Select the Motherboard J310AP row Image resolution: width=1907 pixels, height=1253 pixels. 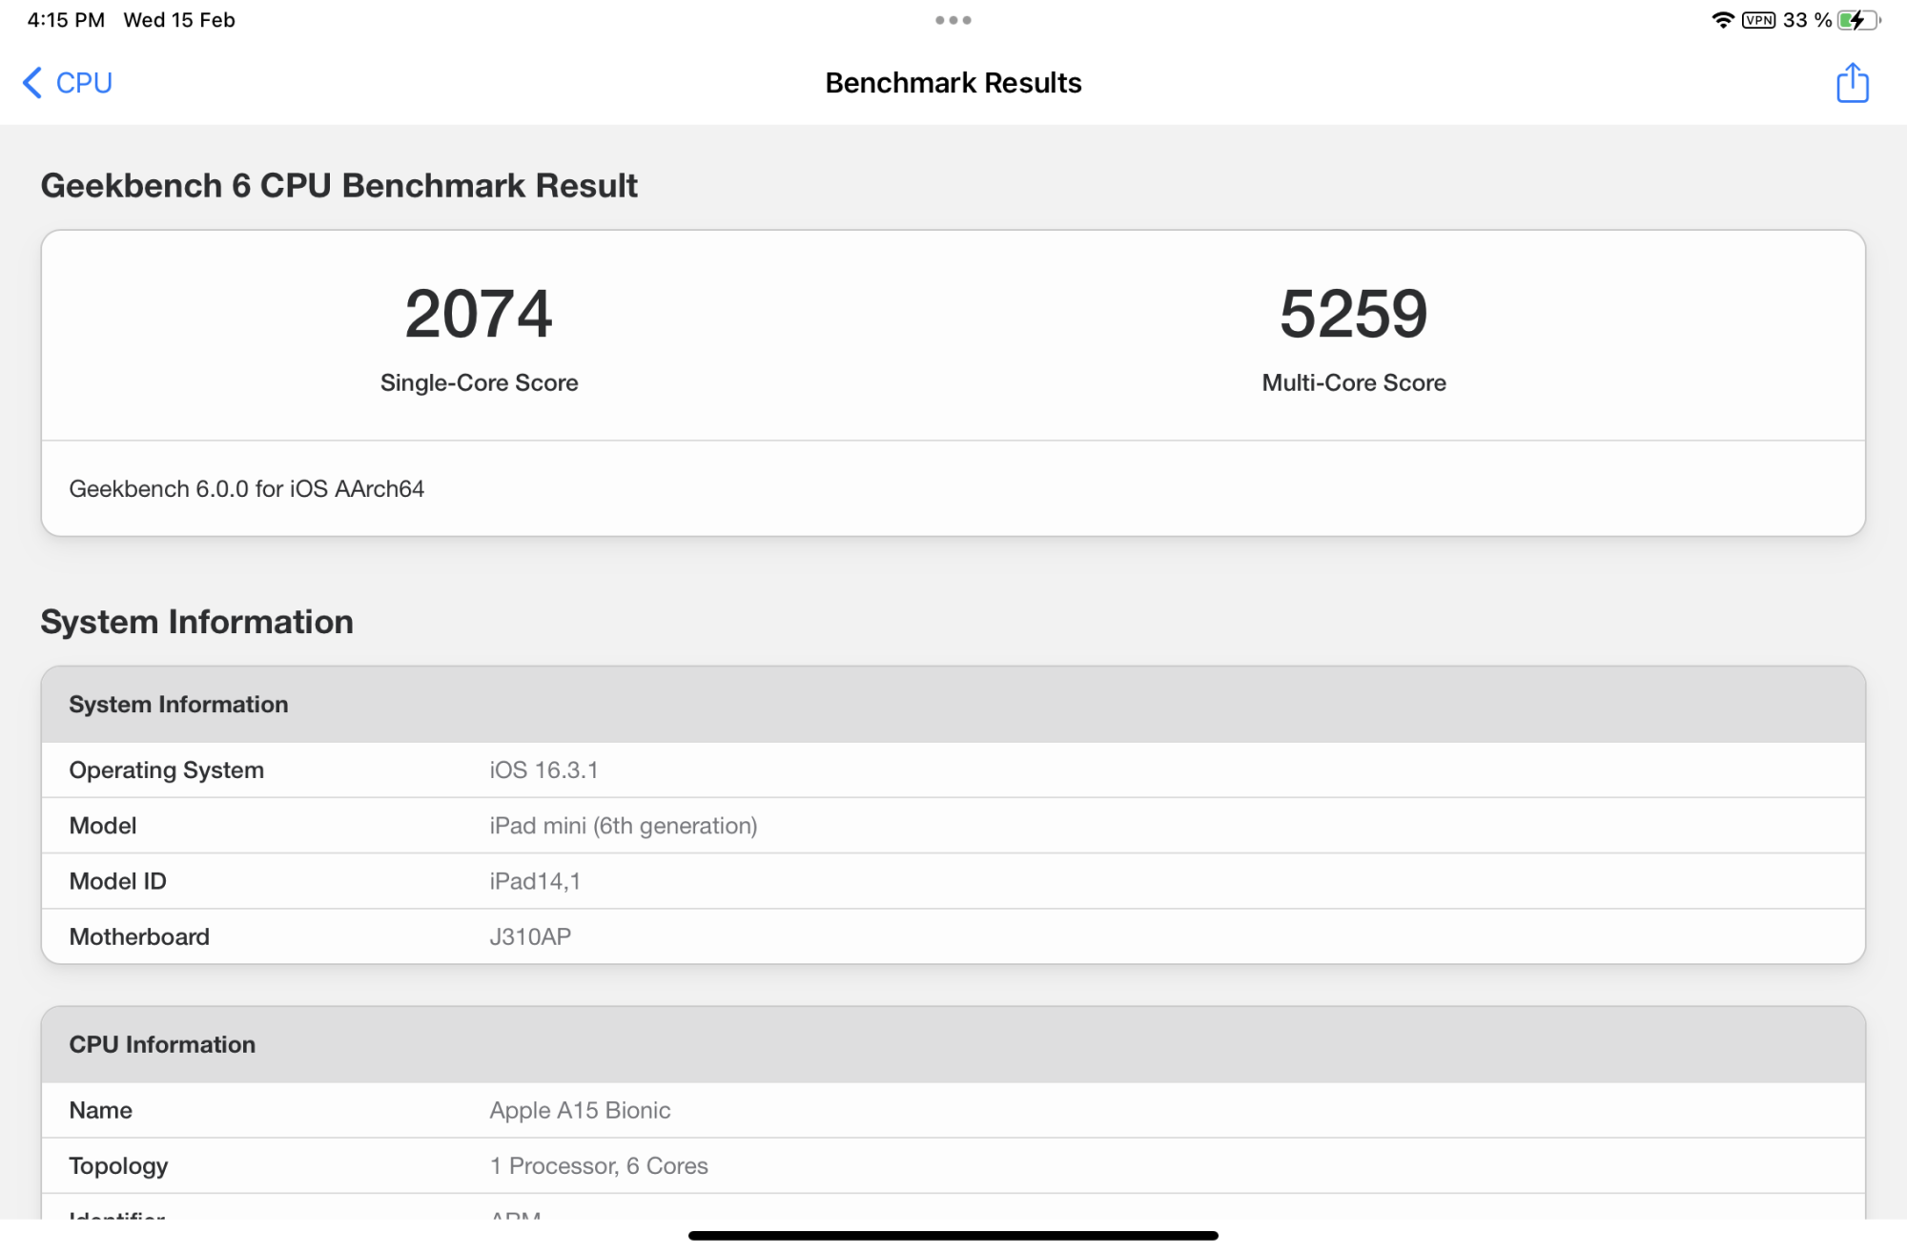click(x=953, y=935)
